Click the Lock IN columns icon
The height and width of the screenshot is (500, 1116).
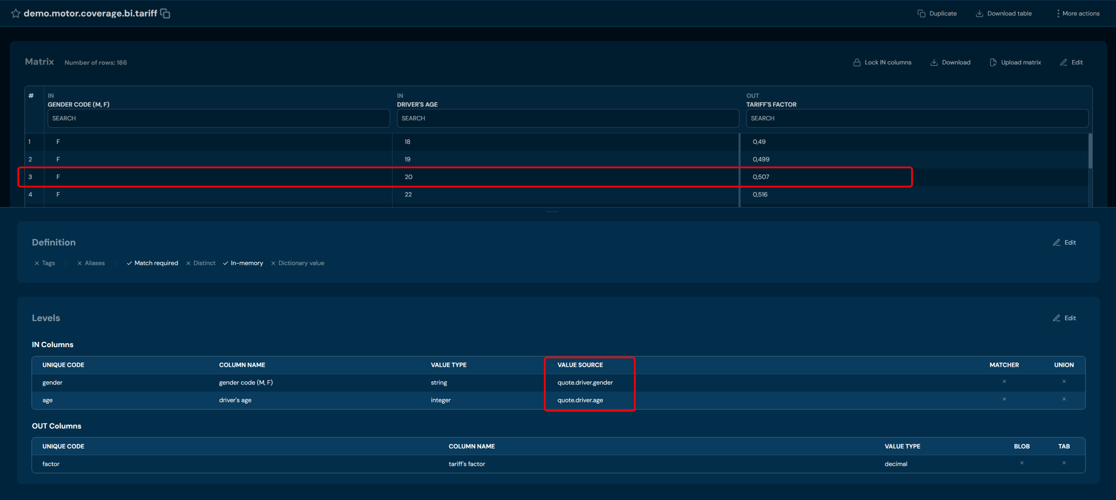pos(857,62)
